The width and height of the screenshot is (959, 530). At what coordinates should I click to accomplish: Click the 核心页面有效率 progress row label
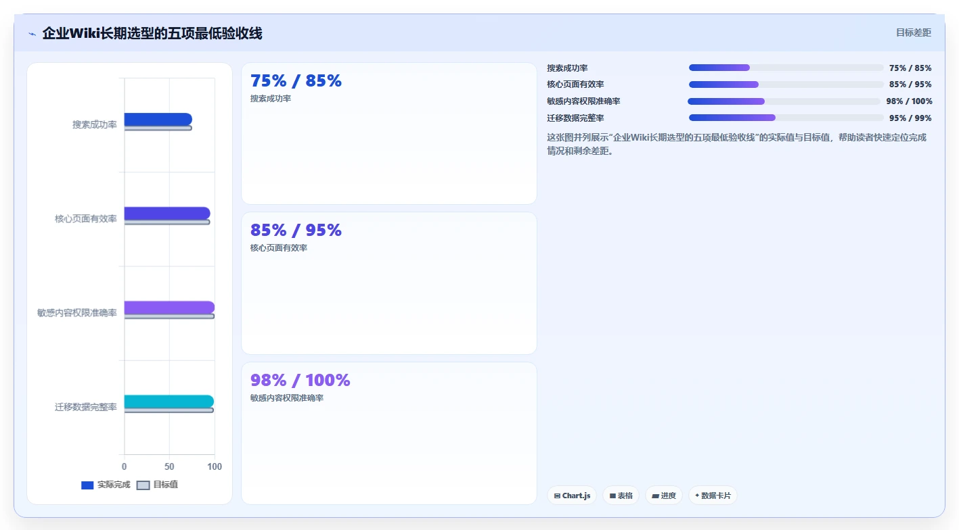pyautogui.click(x=575, y=85)
